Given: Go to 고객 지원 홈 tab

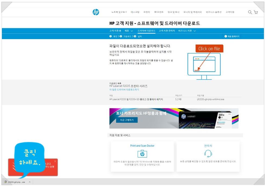Looking at the screenshot, I should coord(115,31).
